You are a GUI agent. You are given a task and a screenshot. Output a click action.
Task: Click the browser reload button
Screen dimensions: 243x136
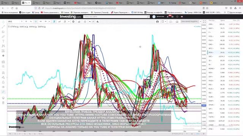[x=12, y=8]
